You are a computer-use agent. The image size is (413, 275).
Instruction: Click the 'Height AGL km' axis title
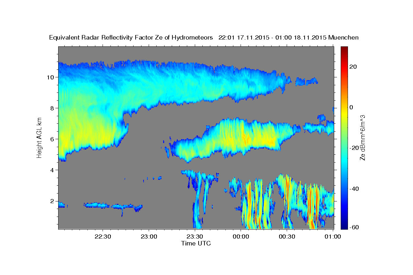(x=40, y=137)
